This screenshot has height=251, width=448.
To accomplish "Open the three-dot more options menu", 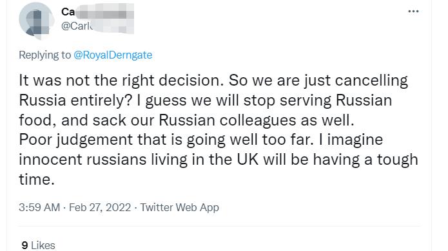I will (x=413, y=12).
